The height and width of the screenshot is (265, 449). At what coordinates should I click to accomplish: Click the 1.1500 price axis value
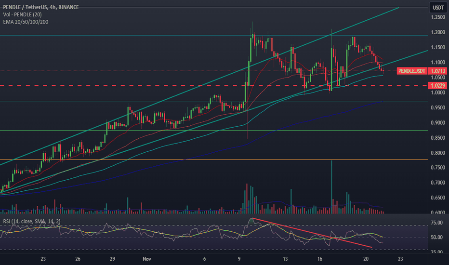coord(438,47)
